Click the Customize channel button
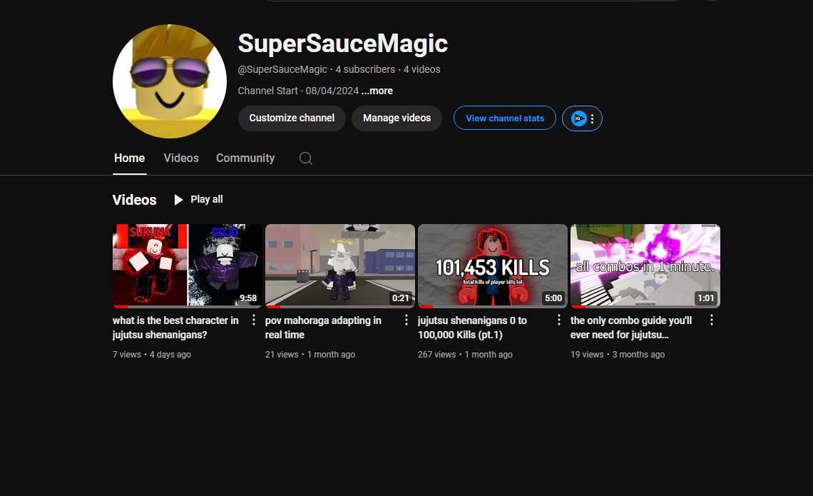This screenshot has height=496, width=813. tap(292, 118)
